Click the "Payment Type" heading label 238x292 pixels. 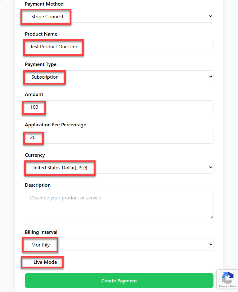coord(41,64)
